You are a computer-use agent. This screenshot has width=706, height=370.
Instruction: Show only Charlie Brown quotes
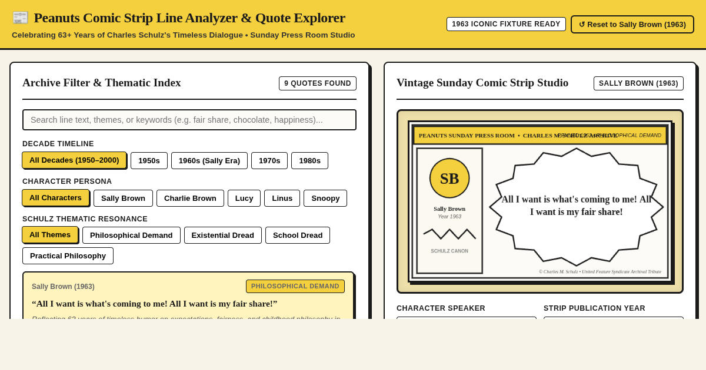tap(190, 198)
